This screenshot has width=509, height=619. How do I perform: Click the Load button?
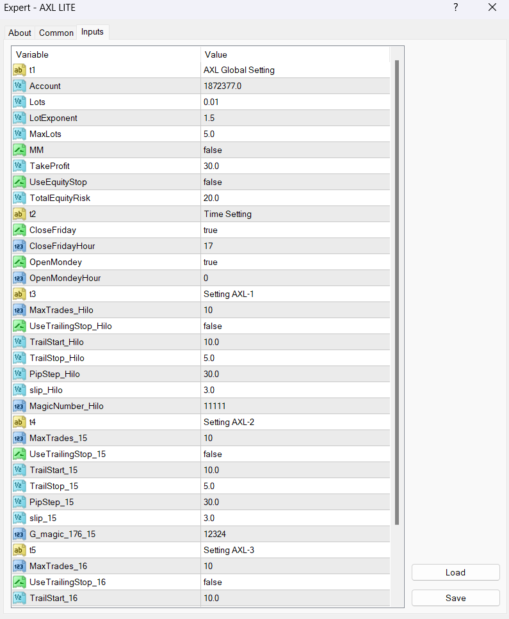(455, 572)
